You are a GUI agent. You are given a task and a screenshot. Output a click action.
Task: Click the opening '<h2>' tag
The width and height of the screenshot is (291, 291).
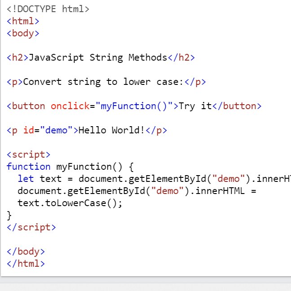18,57
